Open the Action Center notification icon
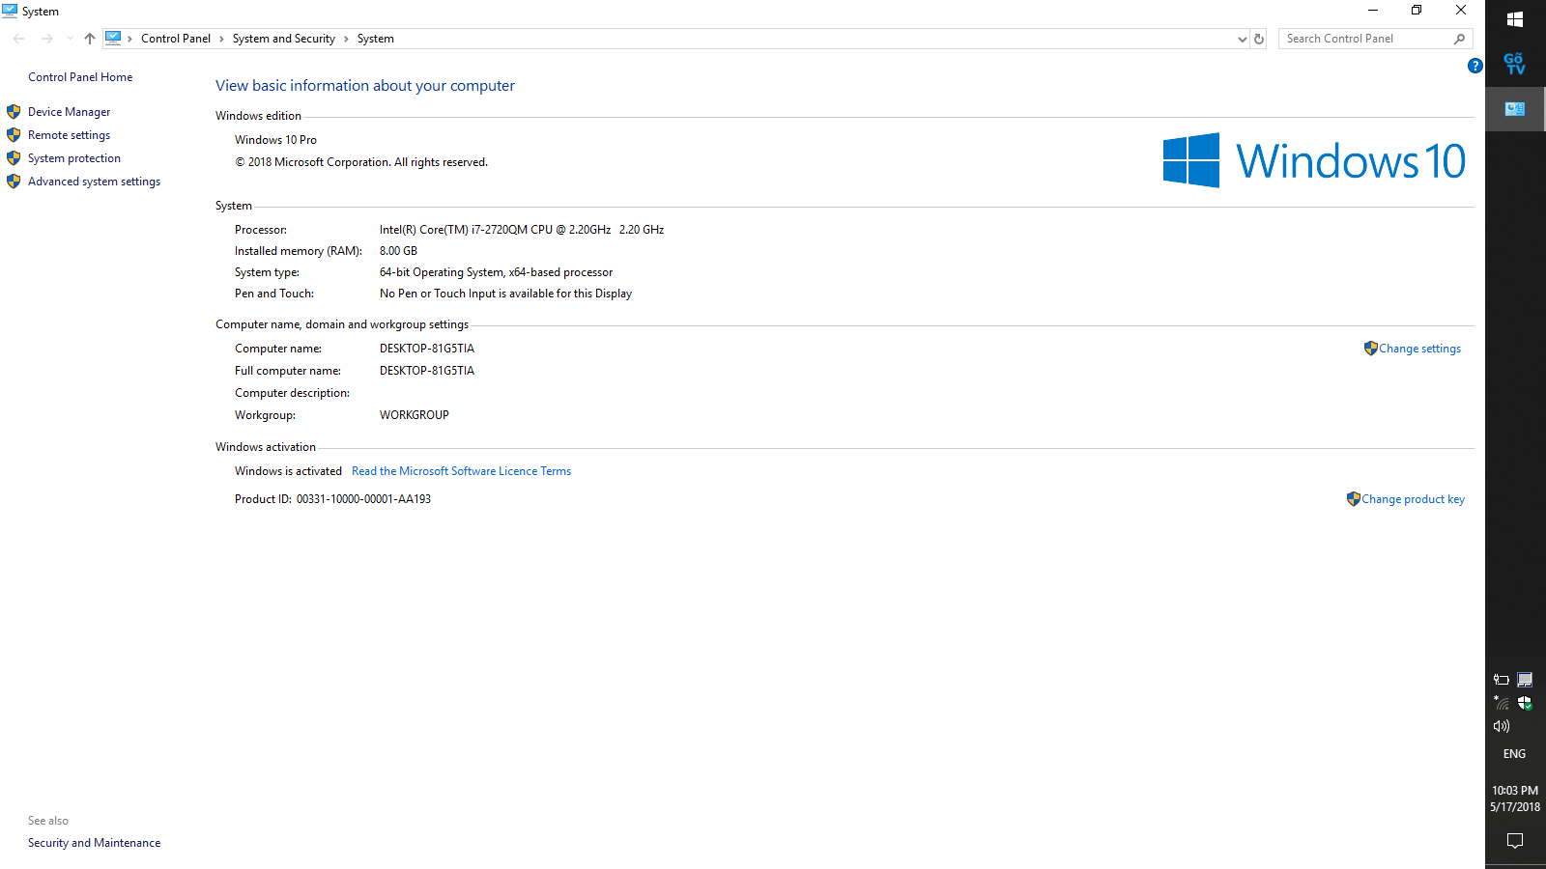This screenshot has width=1546, height=869. pyautogui.click(x=1515, y=840)
